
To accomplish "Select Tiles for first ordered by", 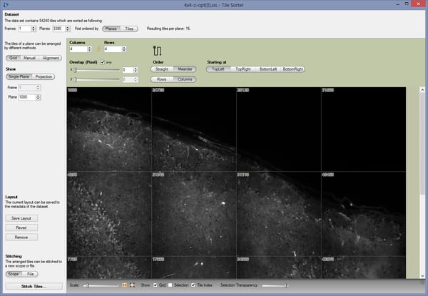I will pyautogui.click(x=129, y=29).
